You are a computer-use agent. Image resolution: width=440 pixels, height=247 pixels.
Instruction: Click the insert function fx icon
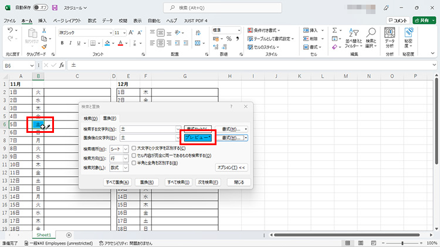62,66
